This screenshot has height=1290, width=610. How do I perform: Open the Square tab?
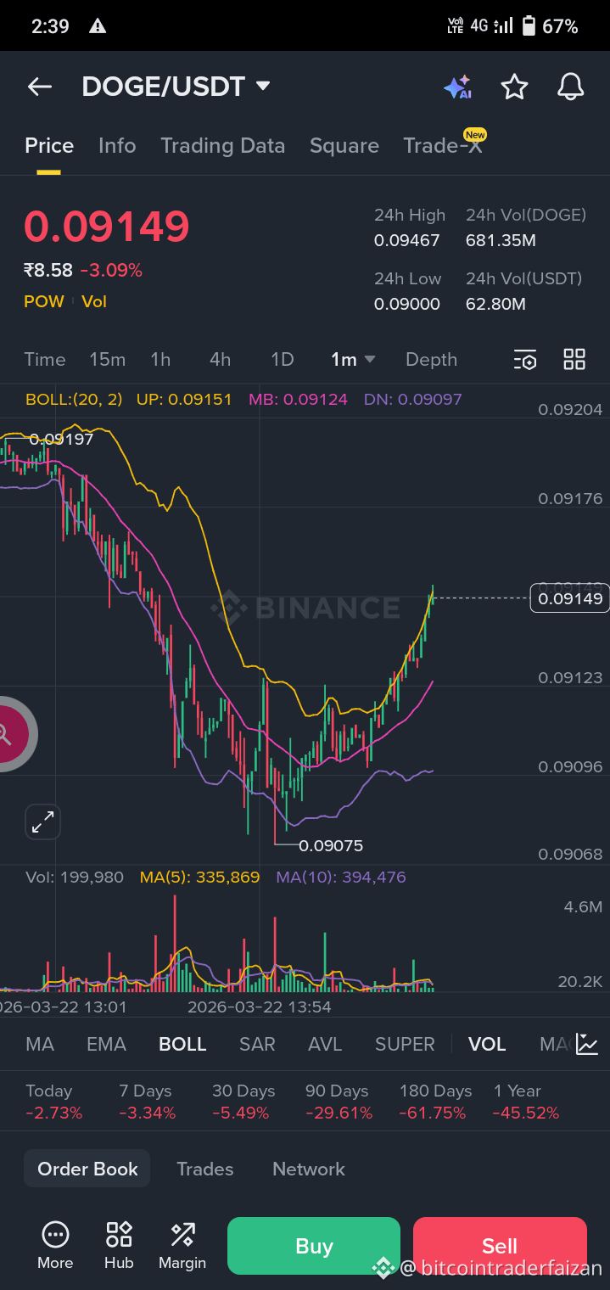click(x=344, y=146)
